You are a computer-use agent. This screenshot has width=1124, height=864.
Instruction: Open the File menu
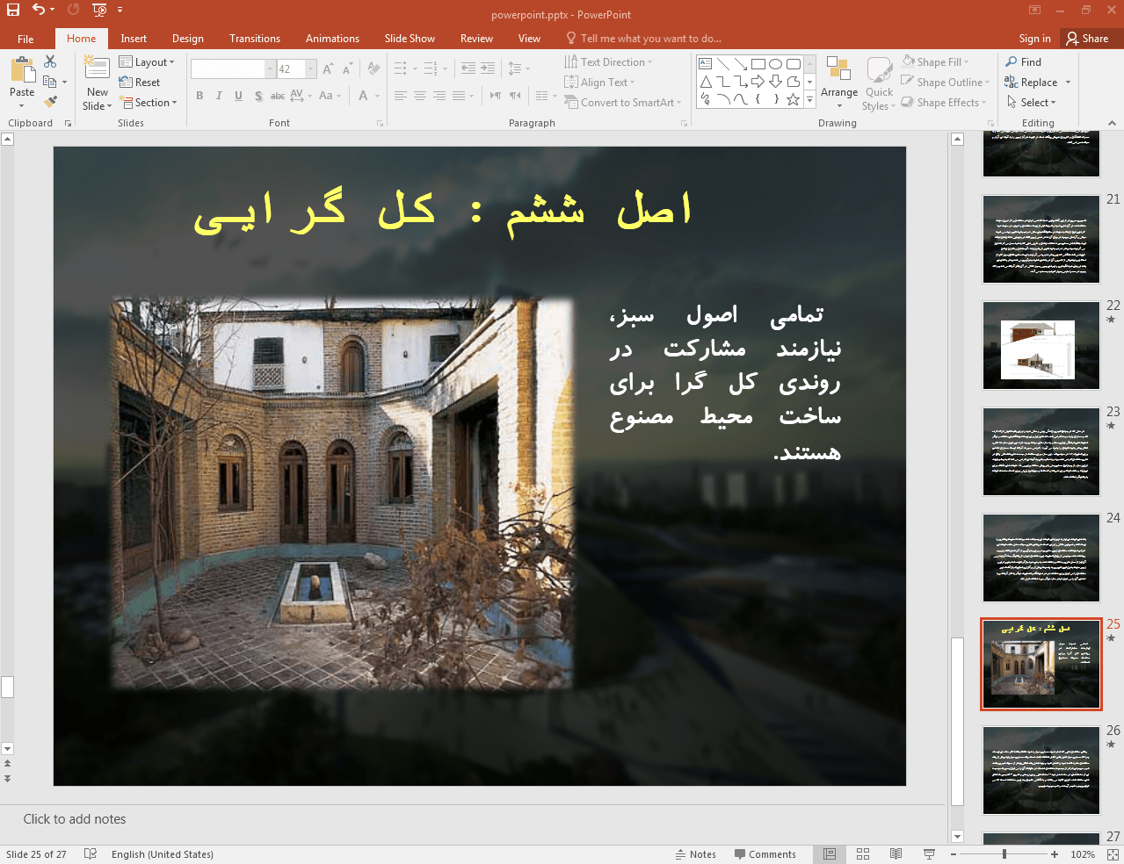tap(25, 39)
